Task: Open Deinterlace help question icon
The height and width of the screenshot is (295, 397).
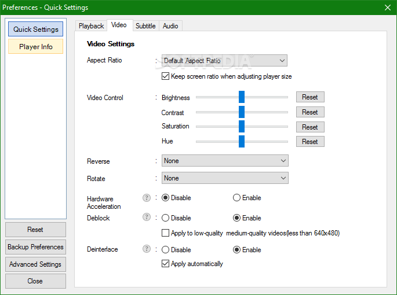Action: [147, 249]
